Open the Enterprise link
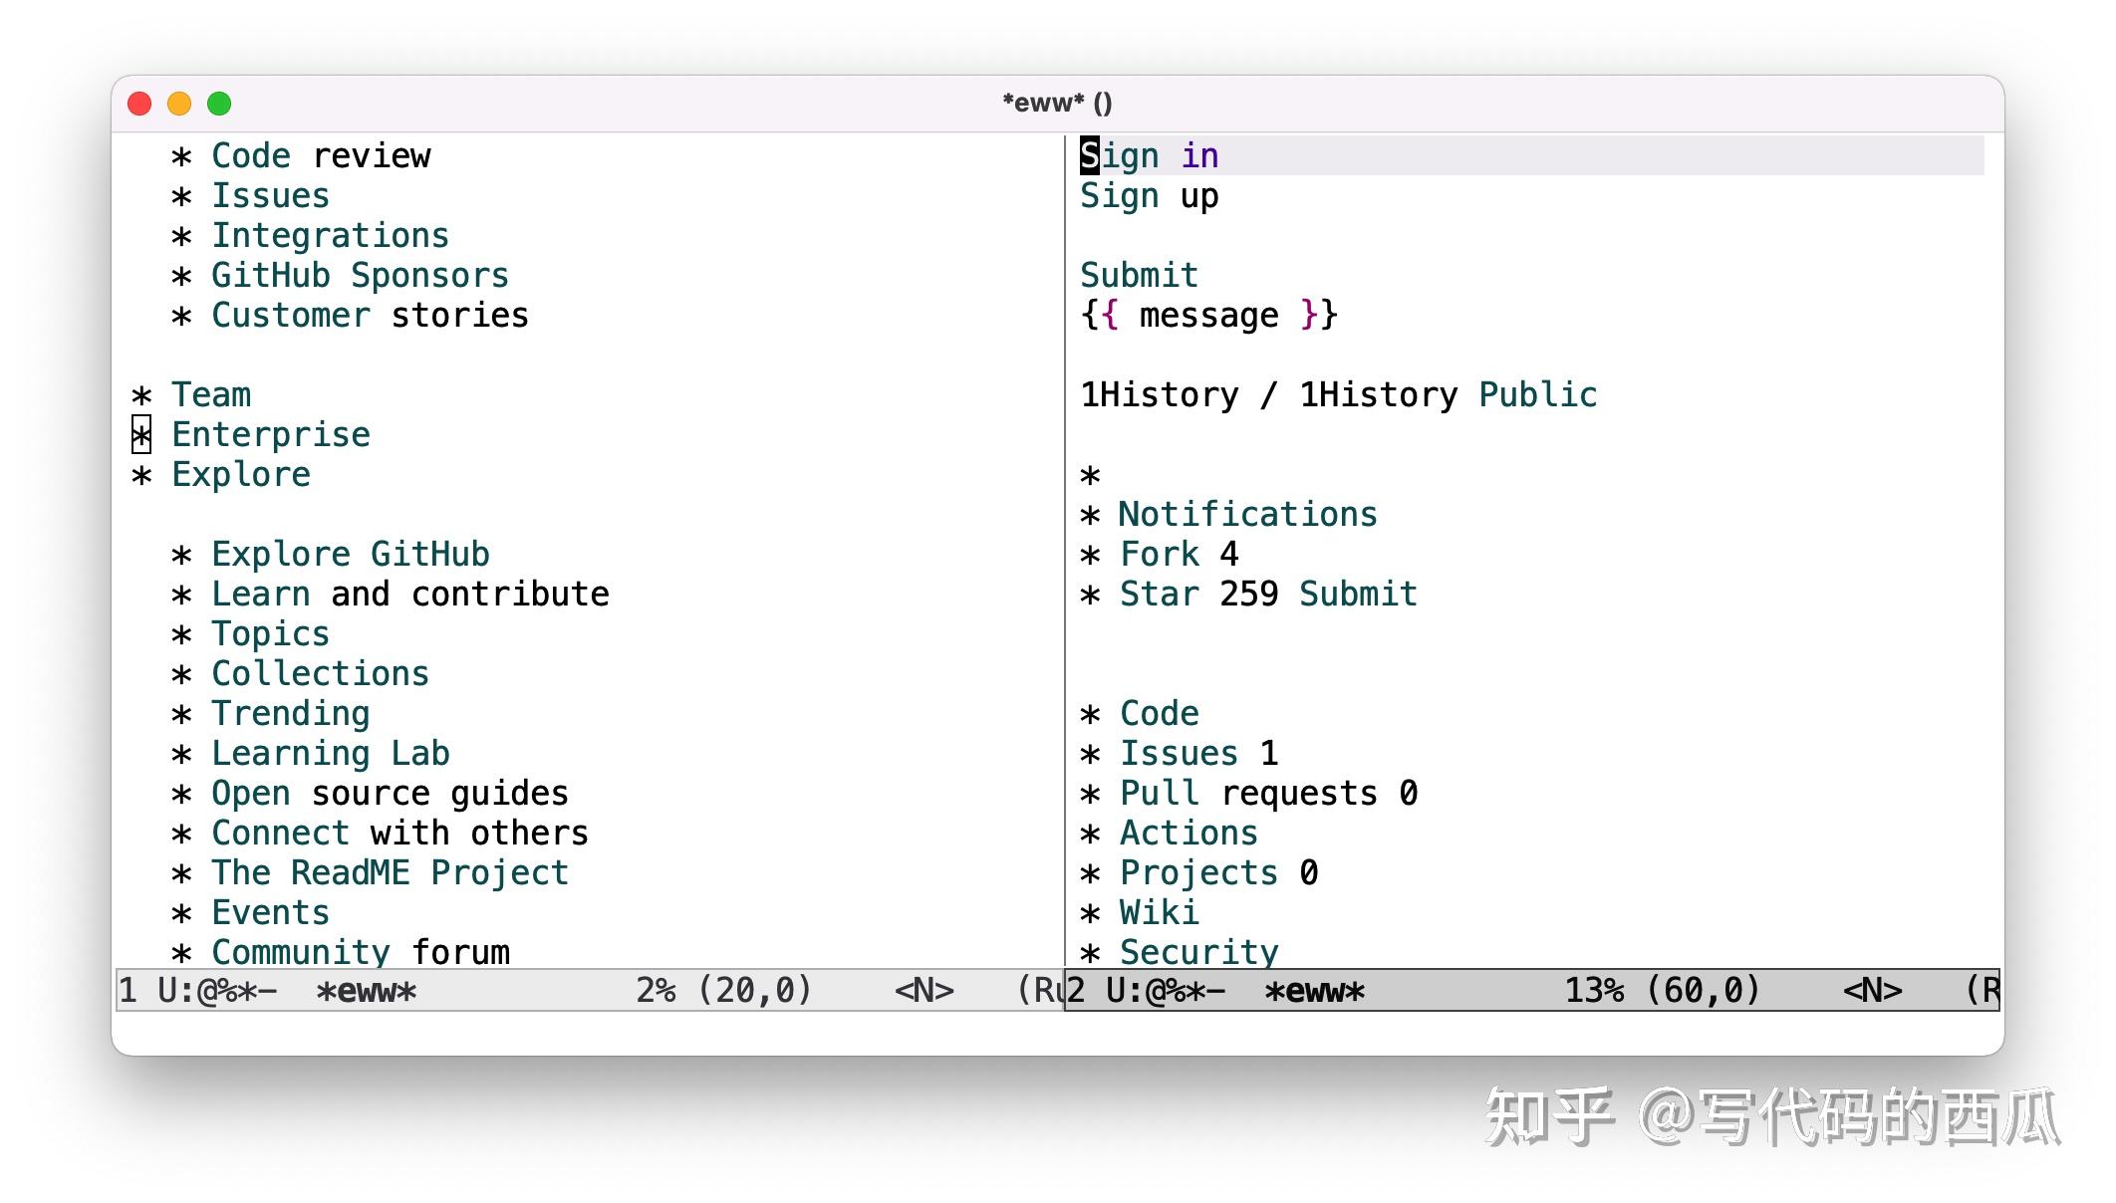2116x1203 pixels. (x=271, y=435)
